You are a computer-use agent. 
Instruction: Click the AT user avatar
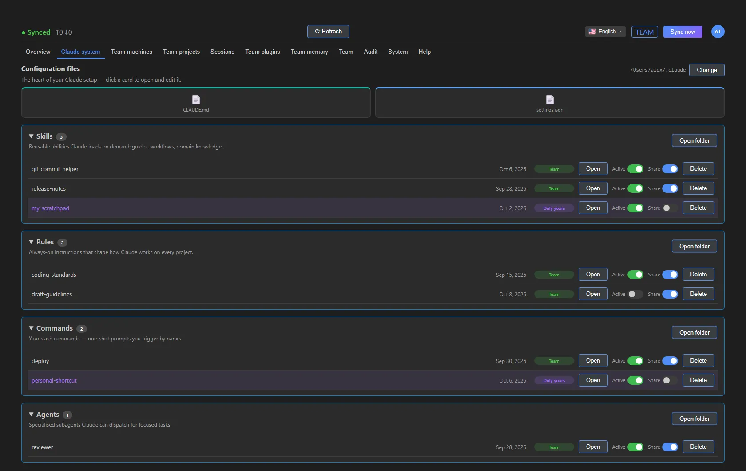[718, 32]
